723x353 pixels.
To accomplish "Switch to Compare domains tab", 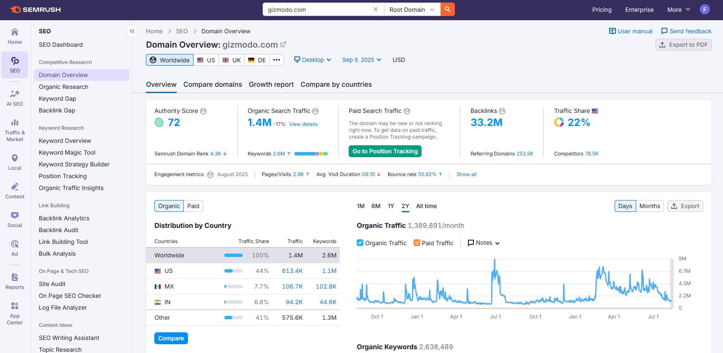I will tap(212, 84).
